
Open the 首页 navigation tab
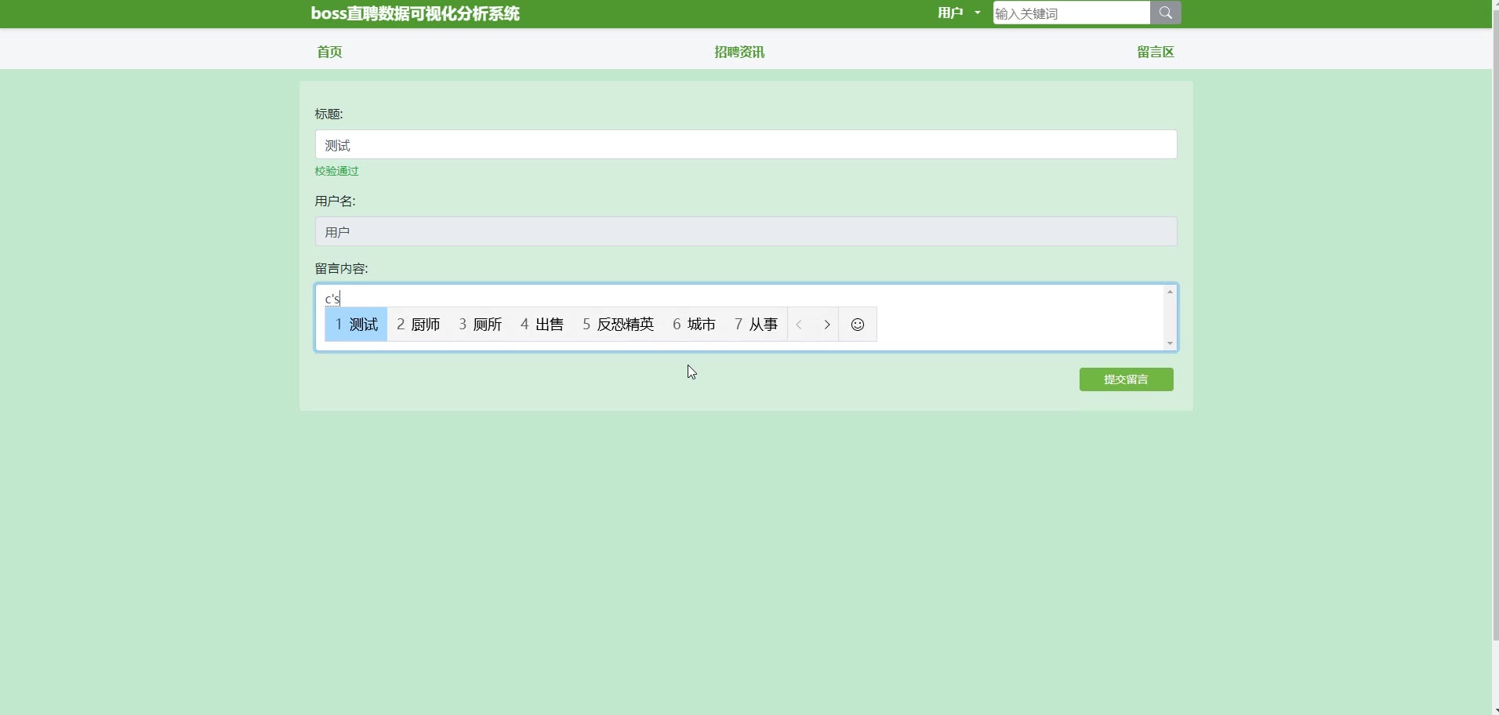[x=329, y=52]
